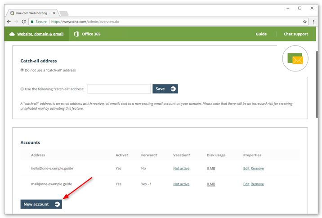Click the page vertical scrollbar
The height and width of the screenshot is (218, 322).
[x=317, y=84]
